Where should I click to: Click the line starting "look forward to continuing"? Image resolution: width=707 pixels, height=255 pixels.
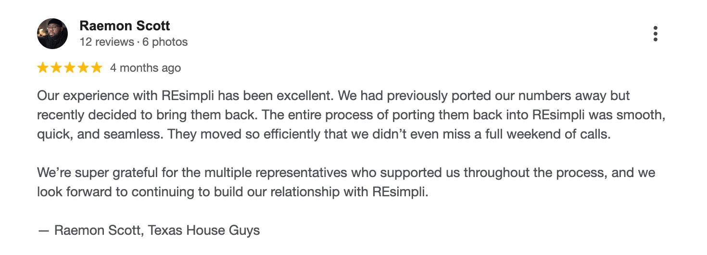(x=232, y=191)
